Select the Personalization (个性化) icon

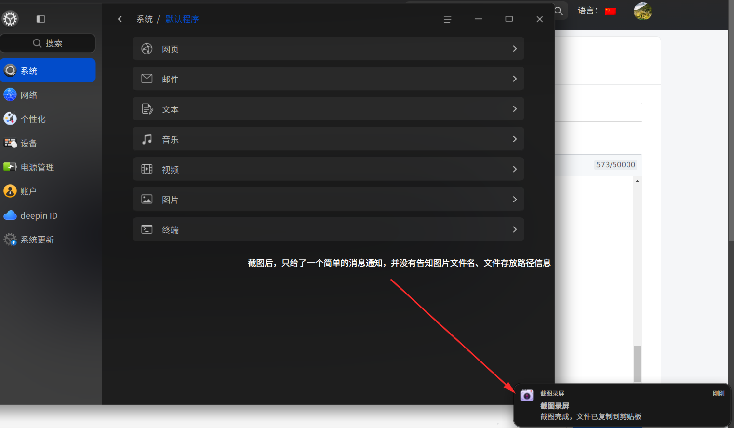pos(10,119)
